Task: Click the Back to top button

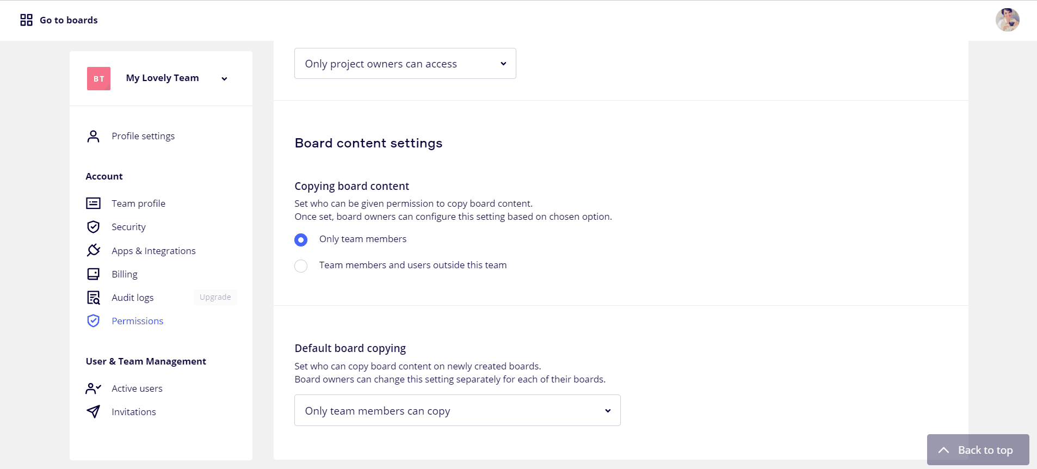Action: [978, 450]
